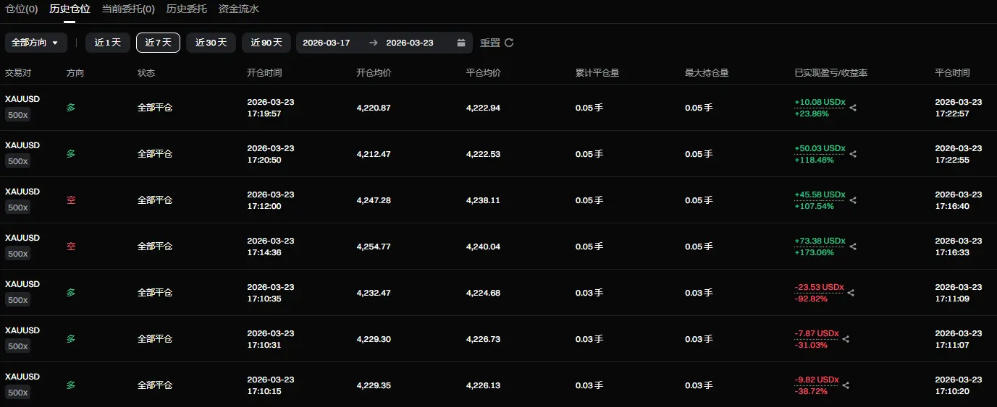The image size is (997, 407).
Task: Click close price 4,226.73
Action: (x=483, y=339)
